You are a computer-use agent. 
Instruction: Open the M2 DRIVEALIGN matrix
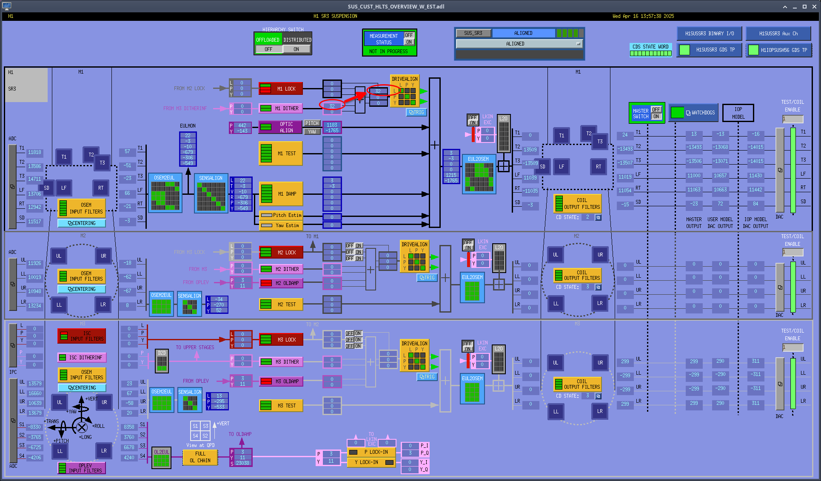414,256
